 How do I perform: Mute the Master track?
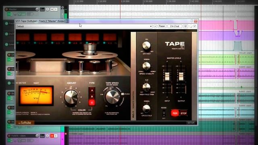[x=52, y=9]
